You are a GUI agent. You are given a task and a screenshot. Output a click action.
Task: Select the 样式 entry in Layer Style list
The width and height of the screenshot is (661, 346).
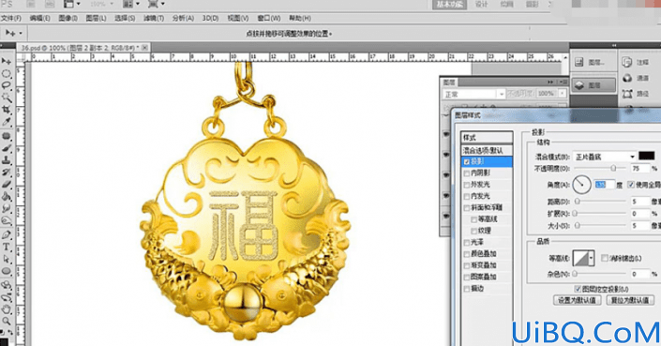[x=487, y=138]
